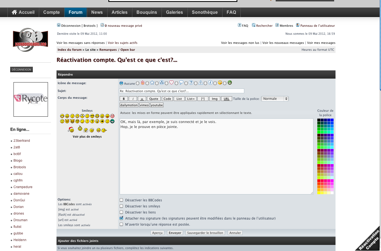
Task: Click the house icon next to Accueil
Action: coord(14,12)
